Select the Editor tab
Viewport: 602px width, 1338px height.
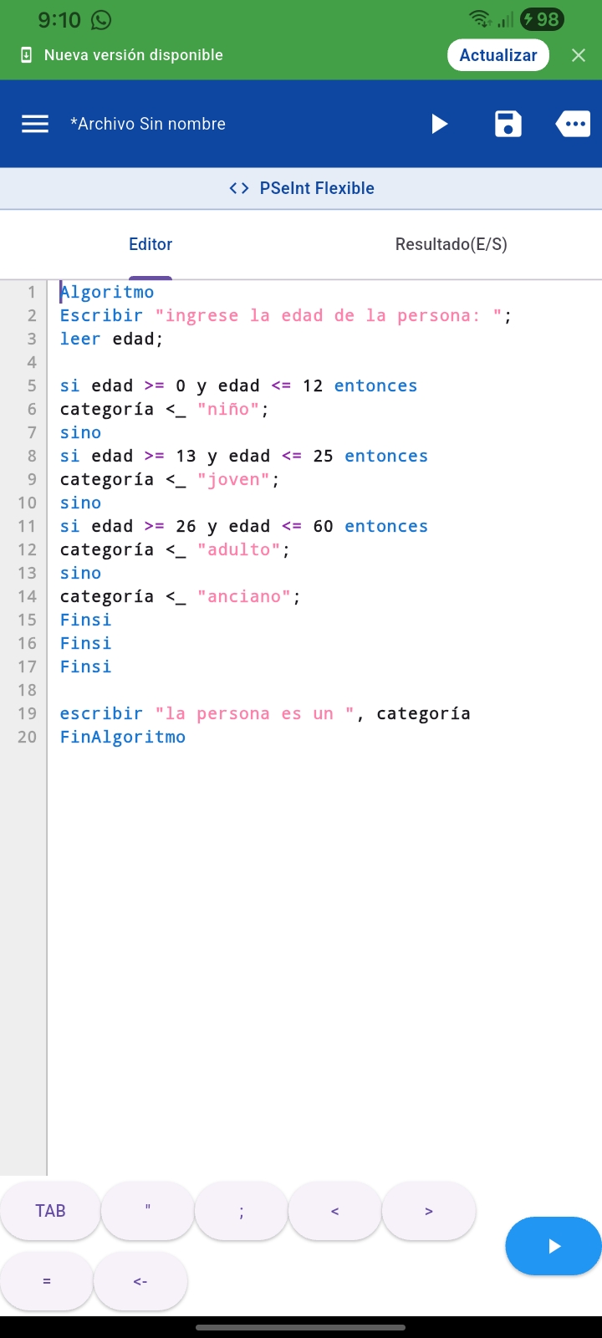point(150,244)
